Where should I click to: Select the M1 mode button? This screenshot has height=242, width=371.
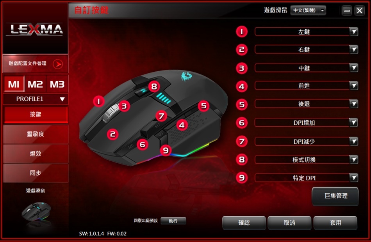[14, 84]
